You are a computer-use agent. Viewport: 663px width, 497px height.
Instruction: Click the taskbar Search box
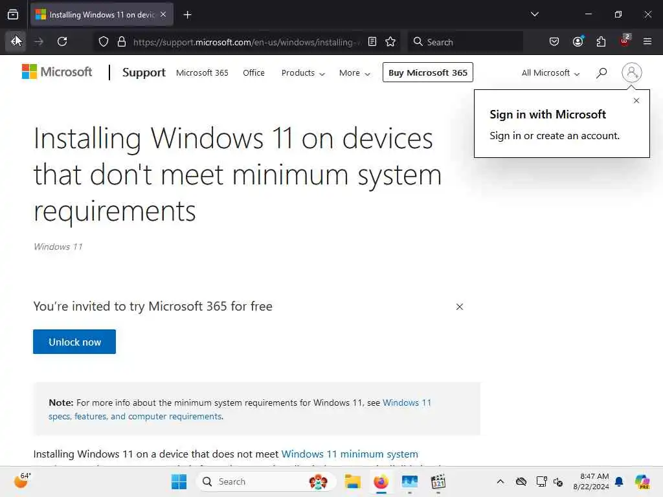266,481
